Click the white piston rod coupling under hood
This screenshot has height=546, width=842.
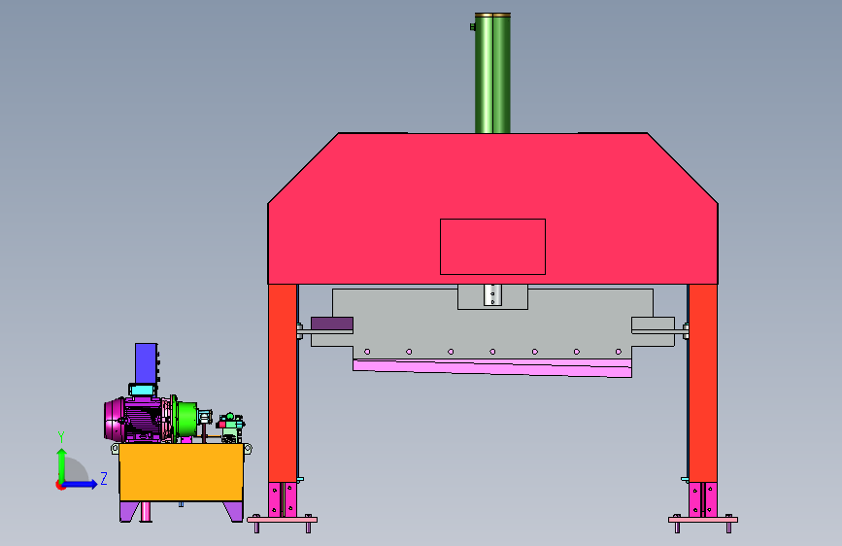coord(492,295)
